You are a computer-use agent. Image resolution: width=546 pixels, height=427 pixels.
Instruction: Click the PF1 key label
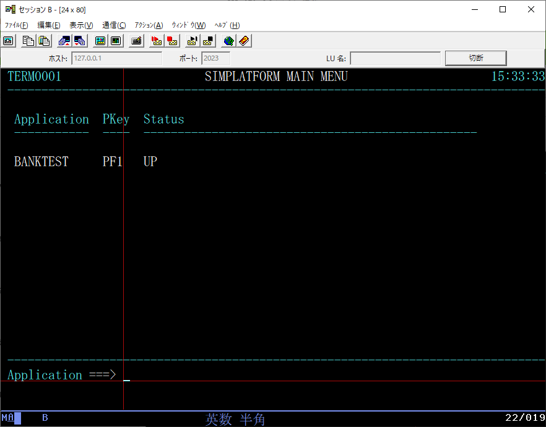coord(112,161)
